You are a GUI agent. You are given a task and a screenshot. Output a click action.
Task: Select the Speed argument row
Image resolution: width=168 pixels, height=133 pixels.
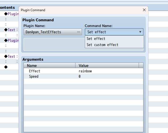pos(83,76)
